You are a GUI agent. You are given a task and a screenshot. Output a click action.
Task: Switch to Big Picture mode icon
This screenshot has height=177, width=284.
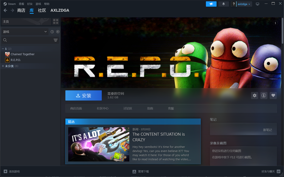(x=257, y=4)
